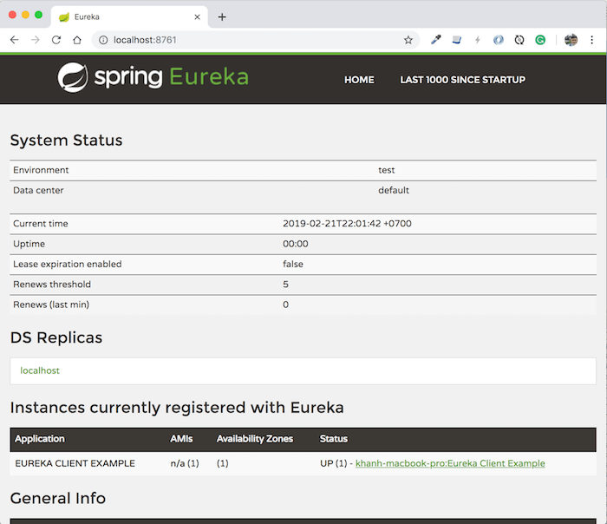
Task: Click the Availability Zones column header
Action: (x=255, y=439)
